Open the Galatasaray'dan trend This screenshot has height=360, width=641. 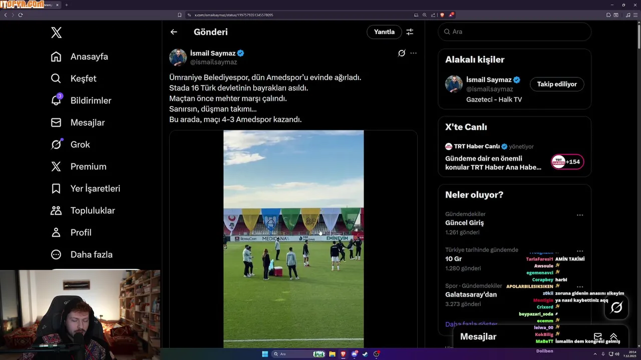pos(471,294)
